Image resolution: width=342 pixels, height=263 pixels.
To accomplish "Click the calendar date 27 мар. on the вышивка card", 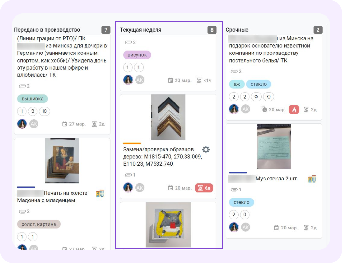I will coord(74,124).
